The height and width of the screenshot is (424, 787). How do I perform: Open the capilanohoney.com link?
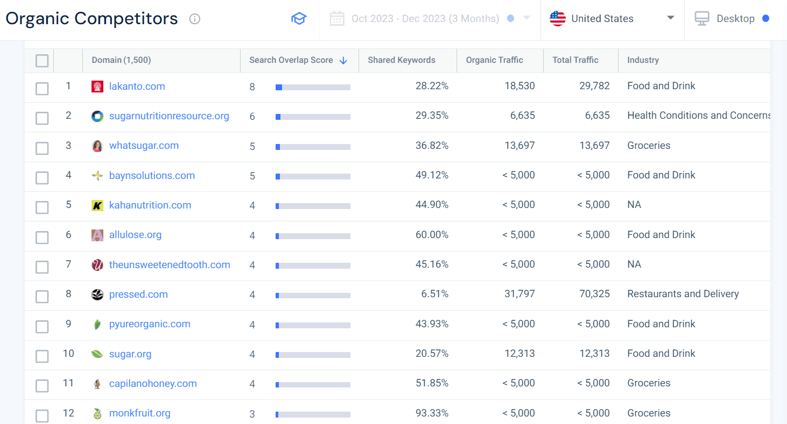click(x=153, y=384)
